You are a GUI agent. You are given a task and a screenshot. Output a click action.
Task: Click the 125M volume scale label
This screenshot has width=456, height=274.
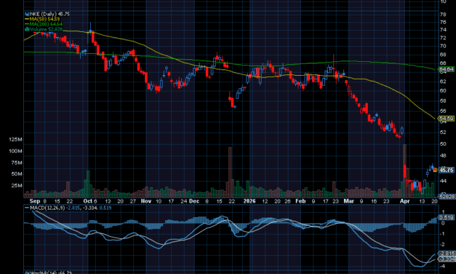point(15,140)
